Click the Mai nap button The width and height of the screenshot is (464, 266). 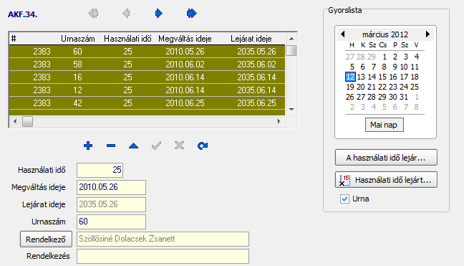point(384,125)
